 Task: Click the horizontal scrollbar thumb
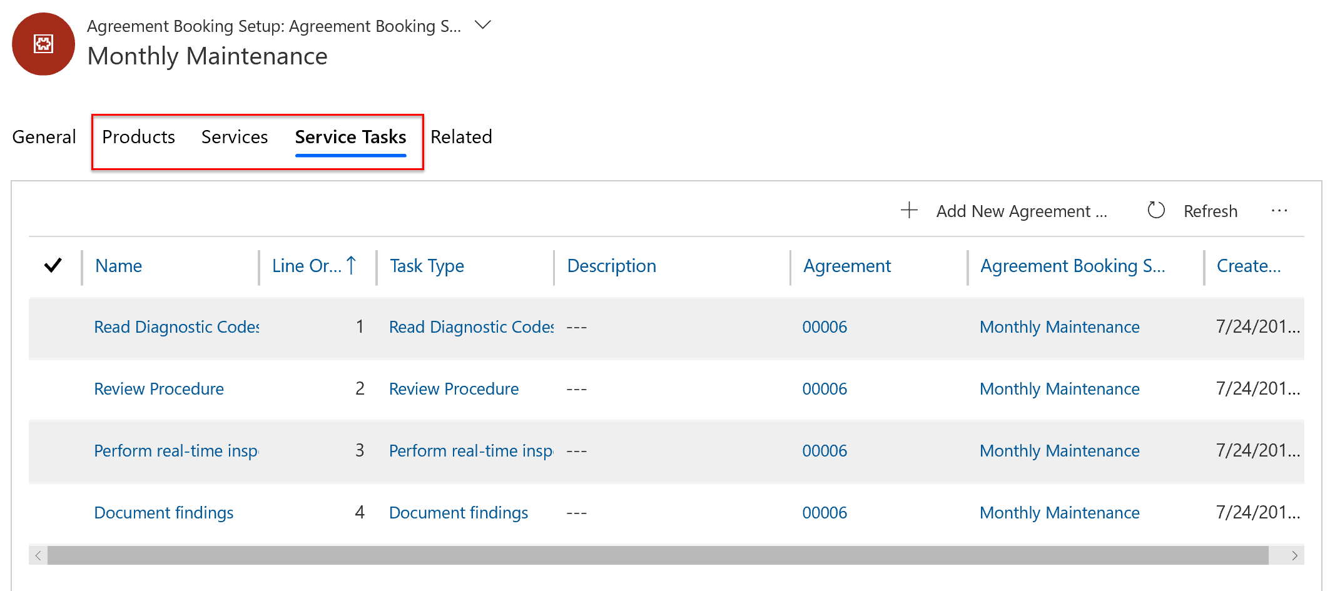pyautogui.click(x=658, y=555)
